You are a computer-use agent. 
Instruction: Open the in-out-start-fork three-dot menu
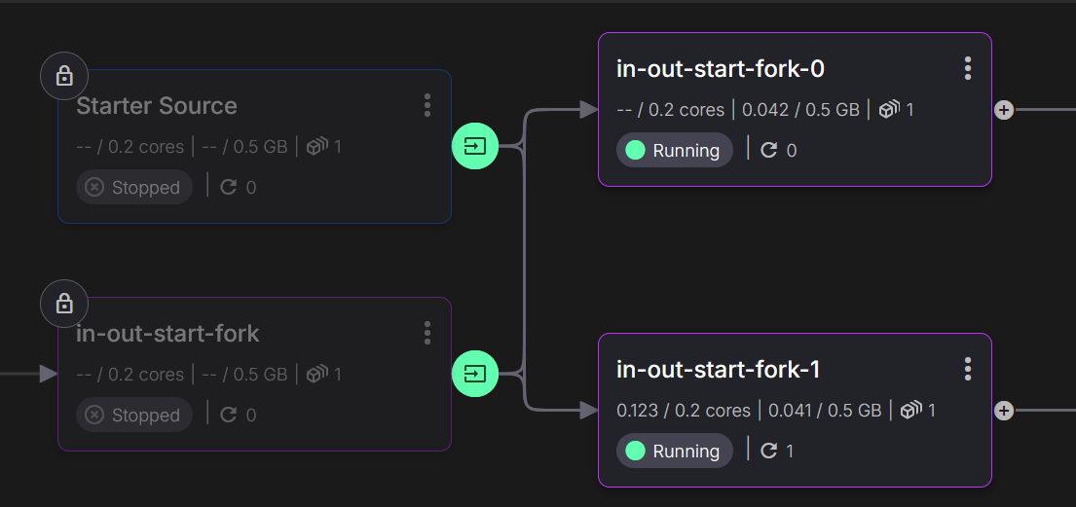(x=427, y=333)
